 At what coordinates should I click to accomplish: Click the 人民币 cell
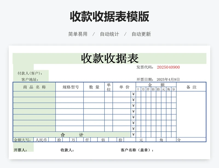41,140
